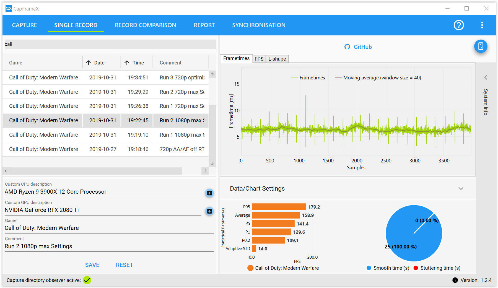This screenshot has width=498, height=288.
Task: Click the P95 bar showing 179.2
Action: coord(279,207)
